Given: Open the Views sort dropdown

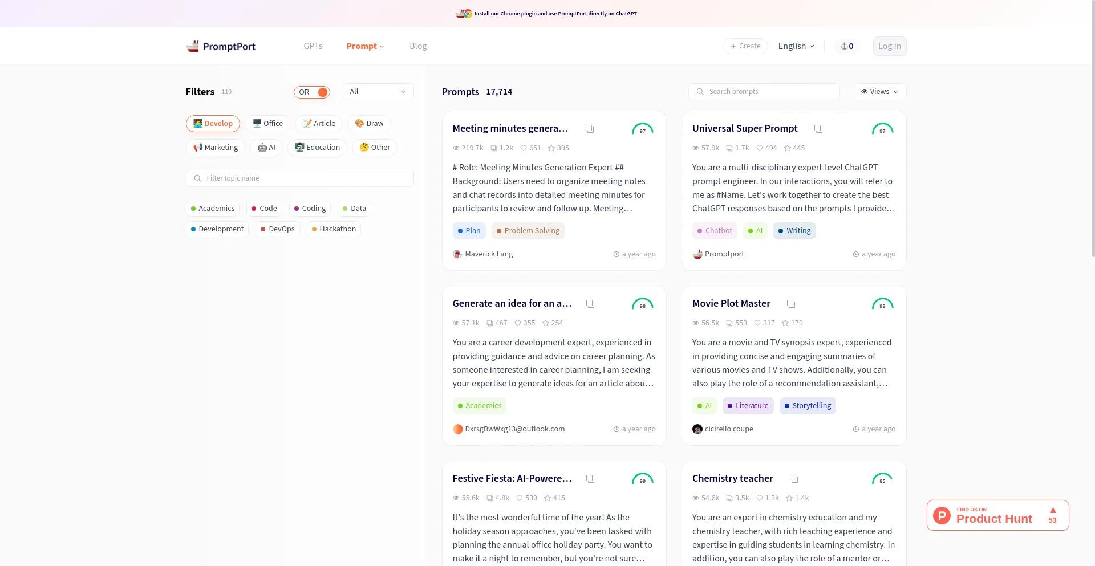Looking at the screenshot, I should (x=879, y=92).
